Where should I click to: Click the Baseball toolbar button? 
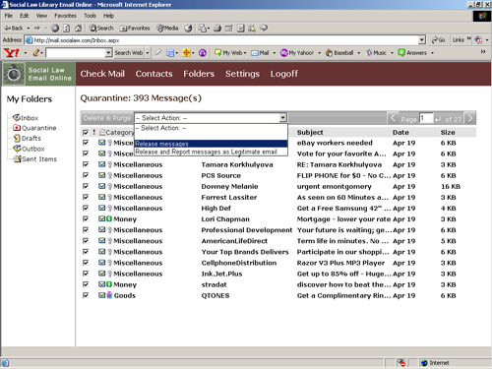[x=339, y=53]
